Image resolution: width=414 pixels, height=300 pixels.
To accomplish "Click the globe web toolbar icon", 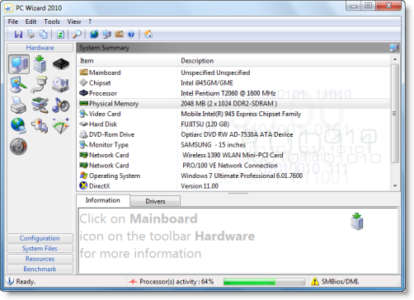I will click(94, 35).
